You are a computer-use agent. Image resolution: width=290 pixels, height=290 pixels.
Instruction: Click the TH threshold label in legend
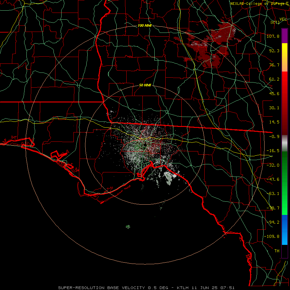coord(277,251)
